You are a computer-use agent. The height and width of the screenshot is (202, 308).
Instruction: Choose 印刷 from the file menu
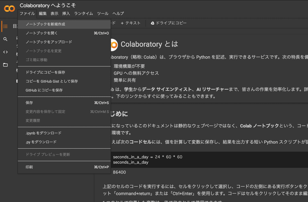[x=64, y=167]
